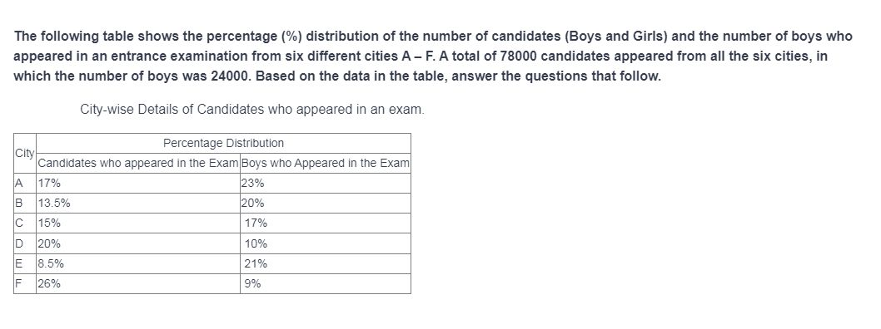Select the Percentage Distribution header
Image resolution: width=881 pixels, height=329 pixels.
pyautogui.click(x=224, y=144)
